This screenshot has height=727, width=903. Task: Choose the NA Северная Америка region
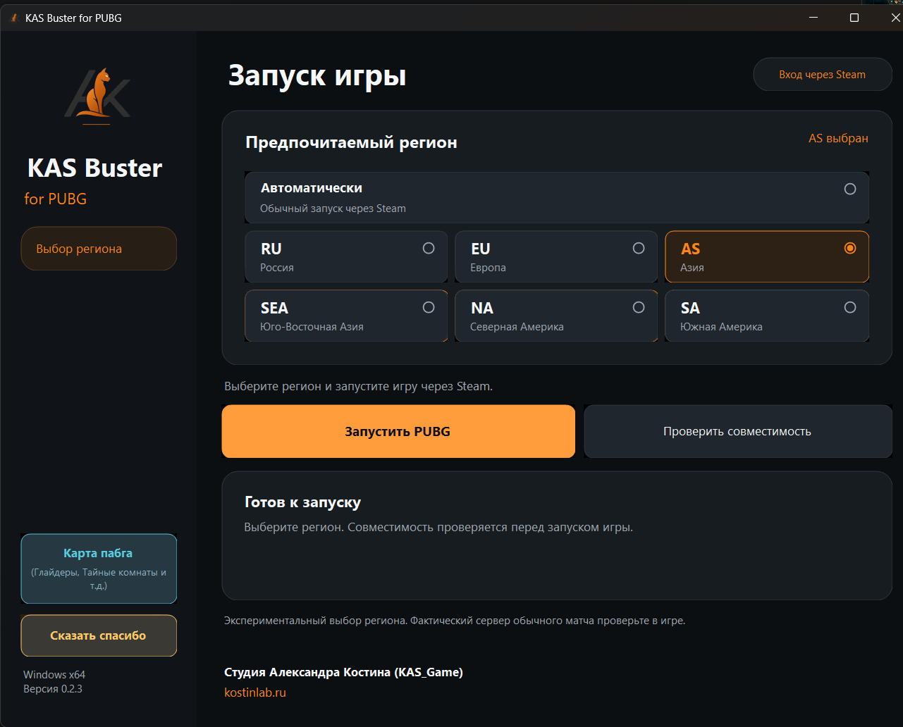click(x=556, y=316)
